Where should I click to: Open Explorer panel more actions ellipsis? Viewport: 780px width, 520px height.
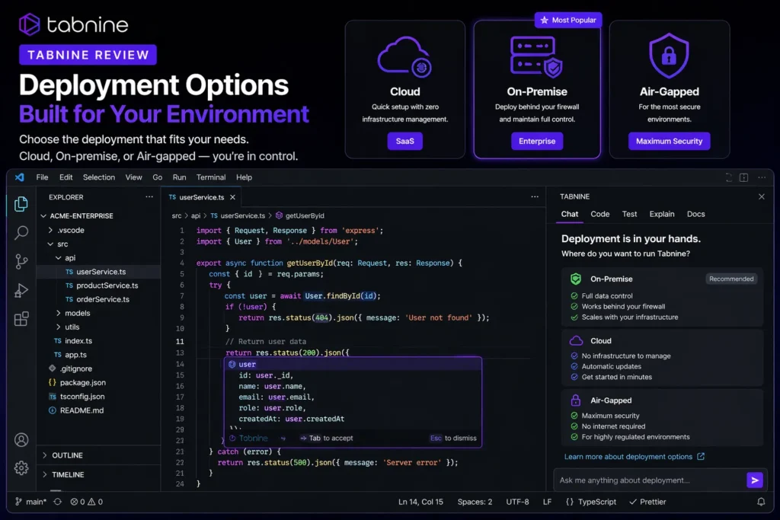(149, 197)
